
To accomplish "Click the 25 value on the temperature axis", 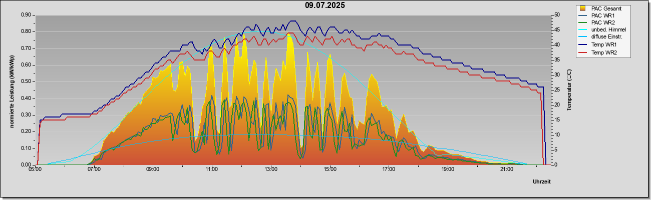I will coord(557,90).
